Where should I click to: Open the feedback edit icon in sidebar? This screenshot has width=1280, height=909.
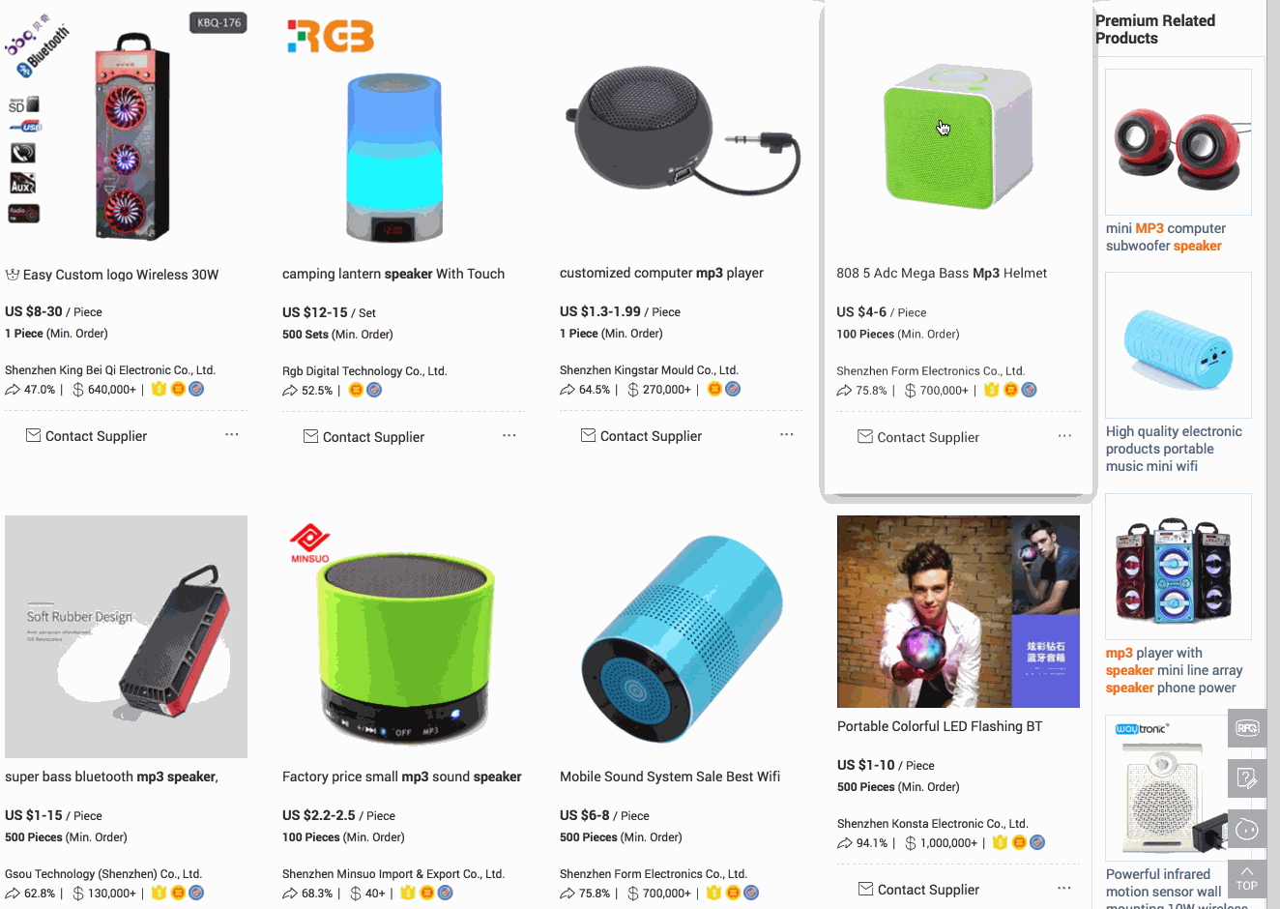click(1247, 778)
